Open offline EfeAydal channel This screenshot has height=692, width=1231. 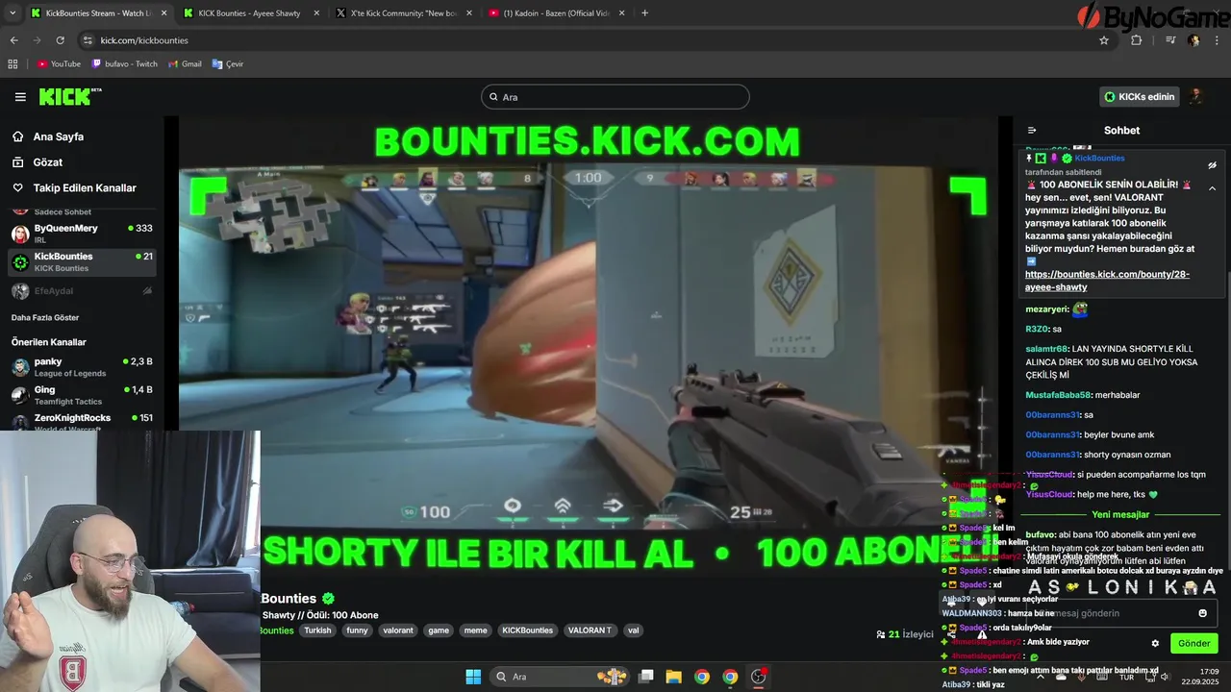(83, 290)
